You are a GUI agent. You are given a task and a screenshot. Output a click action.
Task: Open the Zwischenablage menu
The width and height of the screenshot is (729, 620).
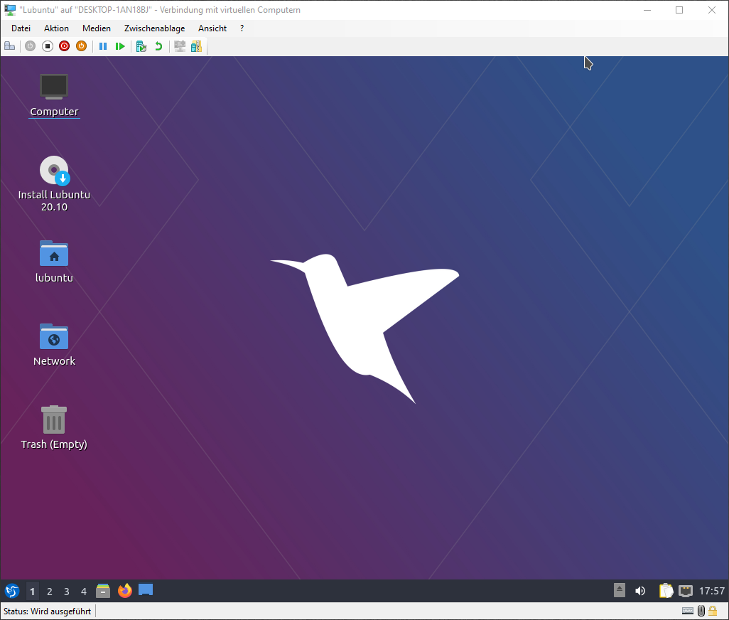(x=154, y=28)
